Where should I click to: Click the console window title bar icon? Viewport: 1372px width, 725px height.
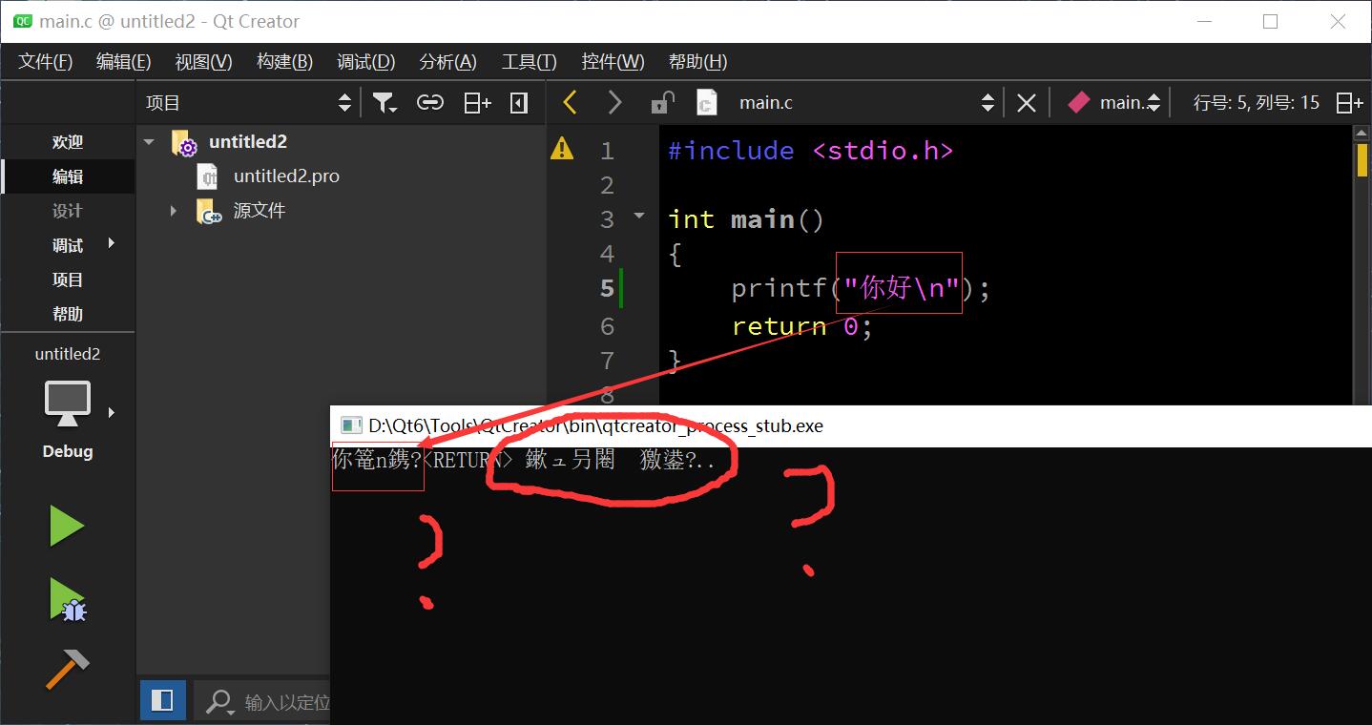[351, 425]
